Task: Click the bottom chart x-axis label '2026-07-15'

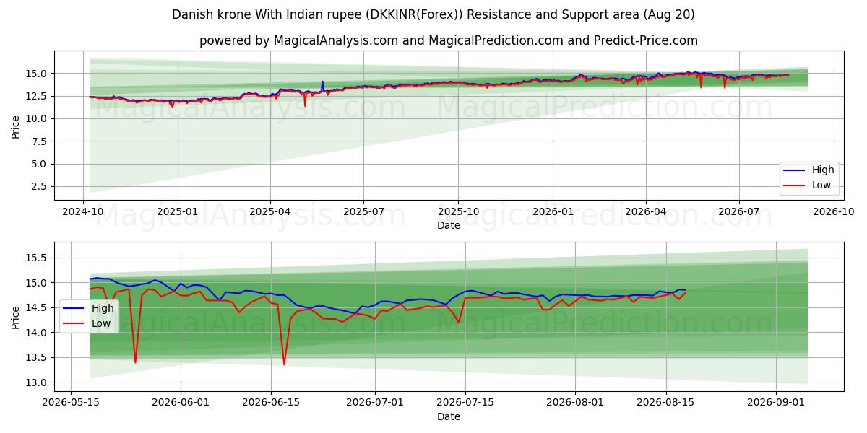Action: pos(465,403)
